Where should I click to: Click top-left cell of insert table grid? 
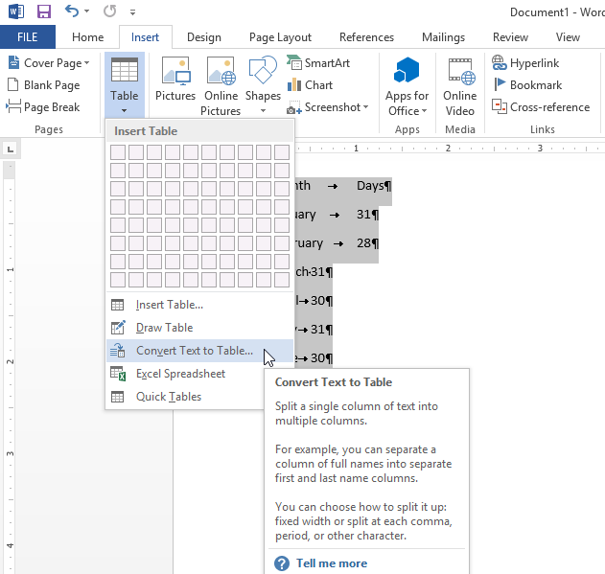click(x=118, y=152)
